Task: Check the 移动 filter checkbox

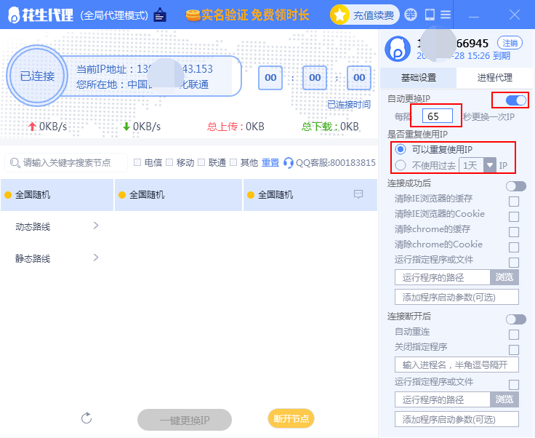Action: 169,162
